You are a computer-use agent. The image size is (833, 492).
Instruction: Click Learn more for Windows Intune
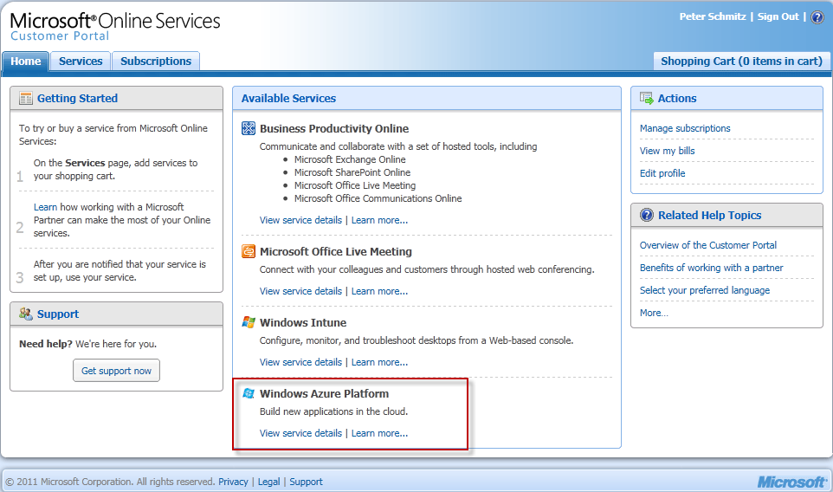pyautogui.click(x=379, y=362)
